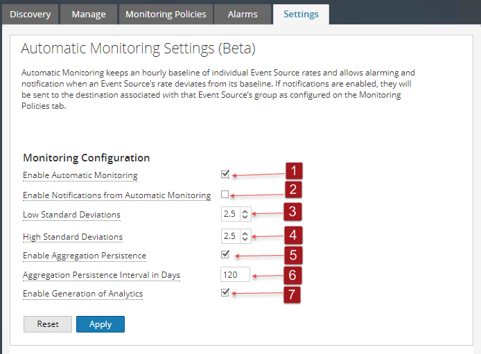Increase Low Standard Deviations with up arrow

point(245,211)
